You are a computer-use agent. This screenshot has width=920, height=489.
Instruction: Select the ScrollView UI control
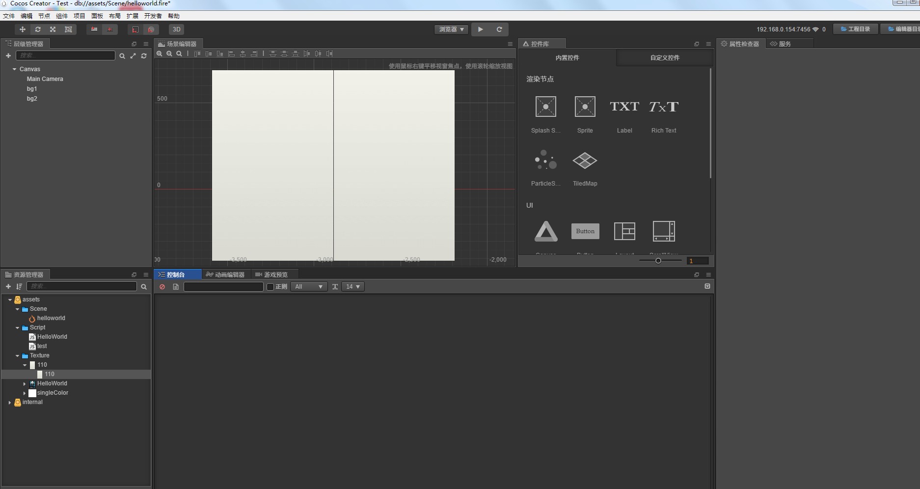(x=664, y=231)
